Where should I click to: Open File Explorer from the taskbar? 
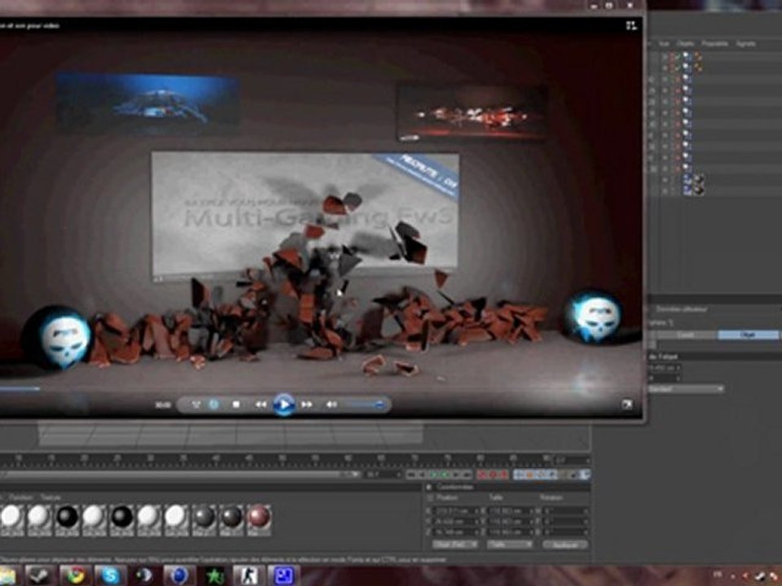pos(7,576)
